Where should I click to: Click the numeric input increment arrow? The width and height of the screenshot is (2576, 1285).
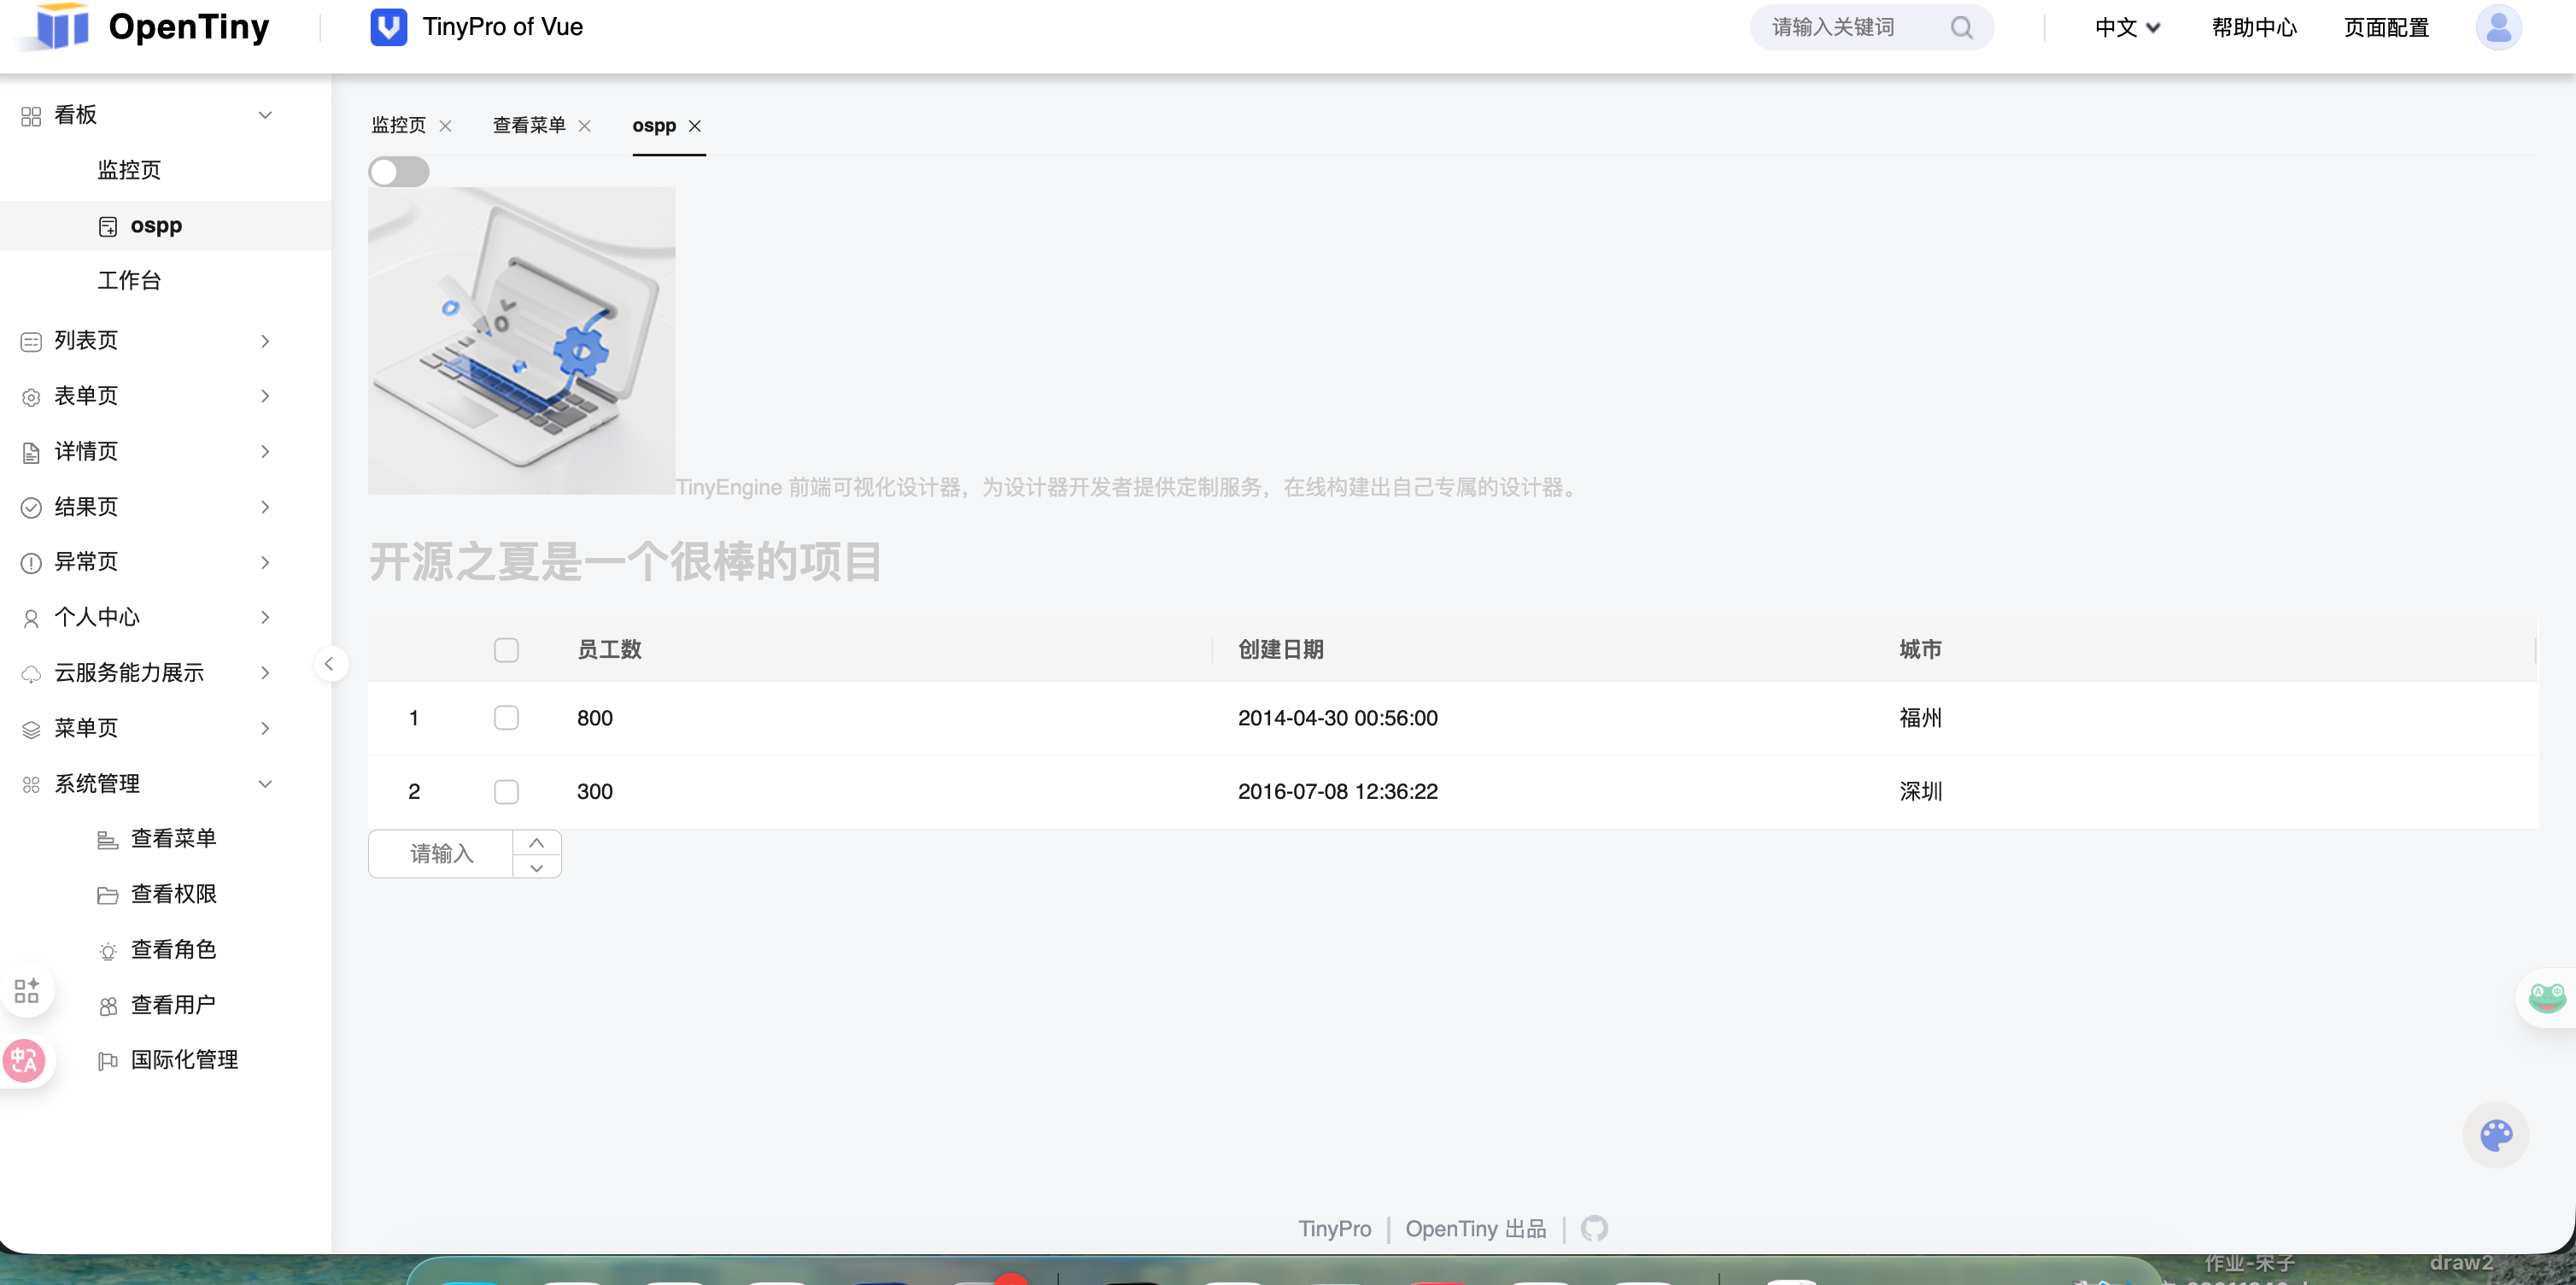click(x=536, y=843)
